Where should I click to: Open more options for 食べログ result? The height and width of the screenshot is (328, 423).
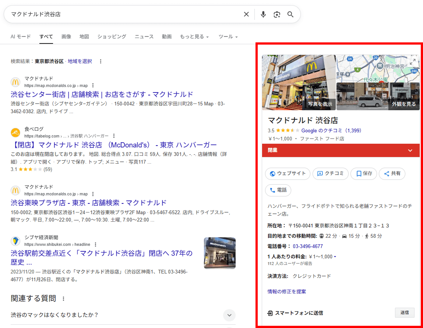[x=114, y=136]
